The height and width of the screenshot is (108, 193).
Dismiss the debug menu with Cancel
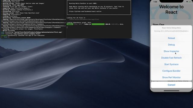coord(171,85)
